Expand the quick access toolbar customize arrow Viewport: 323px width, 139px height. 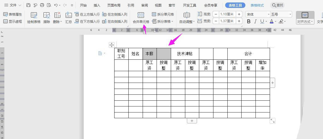click(72, 5)
